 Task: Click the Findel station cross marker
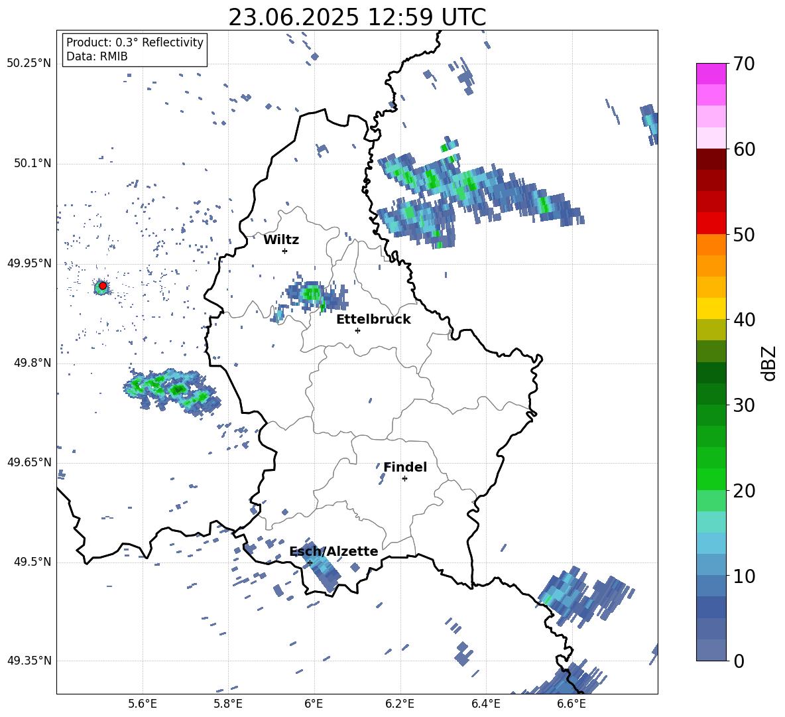click(x=404, y=479)
